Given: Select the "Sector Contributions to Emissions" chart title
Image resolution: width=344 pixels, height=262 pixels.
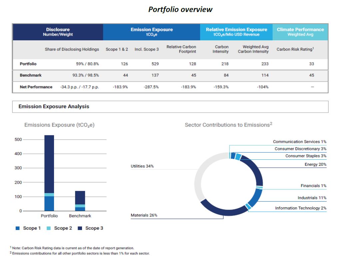Looking at the screenshot, I should pos(228,125).
